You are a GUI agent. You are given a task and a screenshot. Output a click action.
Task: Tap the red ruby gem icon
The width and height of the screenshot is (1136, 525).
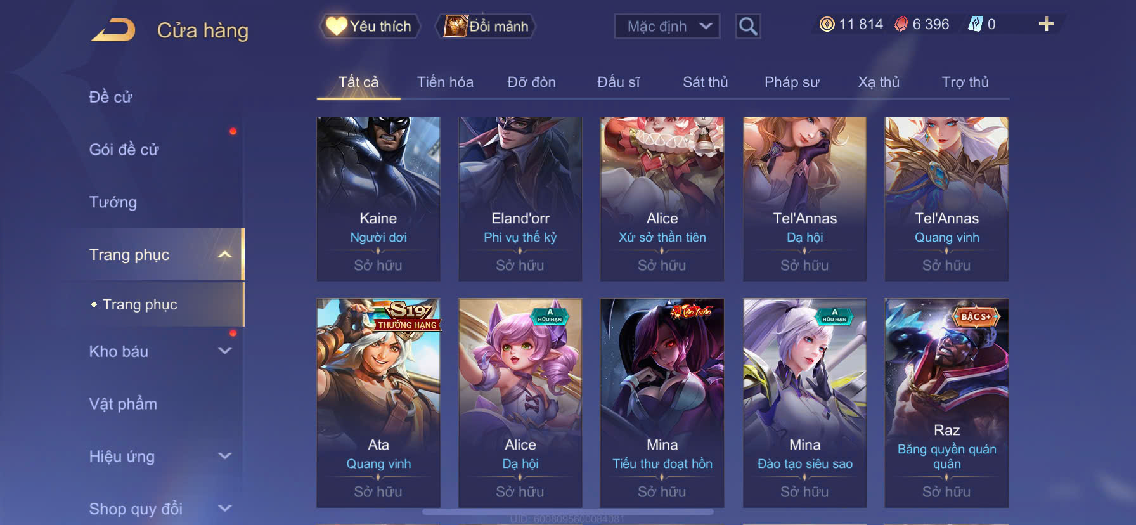pyautogui.click(x=901, y=24)
